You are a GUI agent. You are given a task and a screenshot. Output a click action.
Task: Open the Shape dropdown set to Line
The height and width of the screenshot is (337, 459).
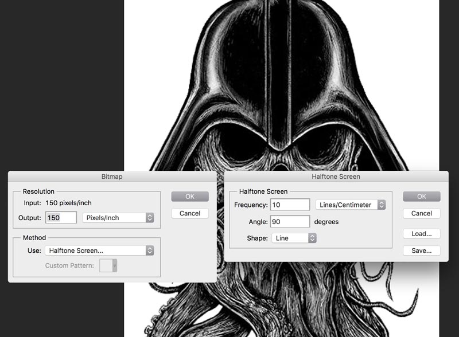(294, 238)
